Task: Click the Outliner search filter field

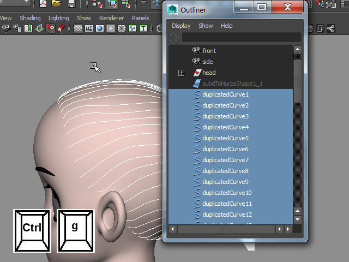Action: click(241, 38)
